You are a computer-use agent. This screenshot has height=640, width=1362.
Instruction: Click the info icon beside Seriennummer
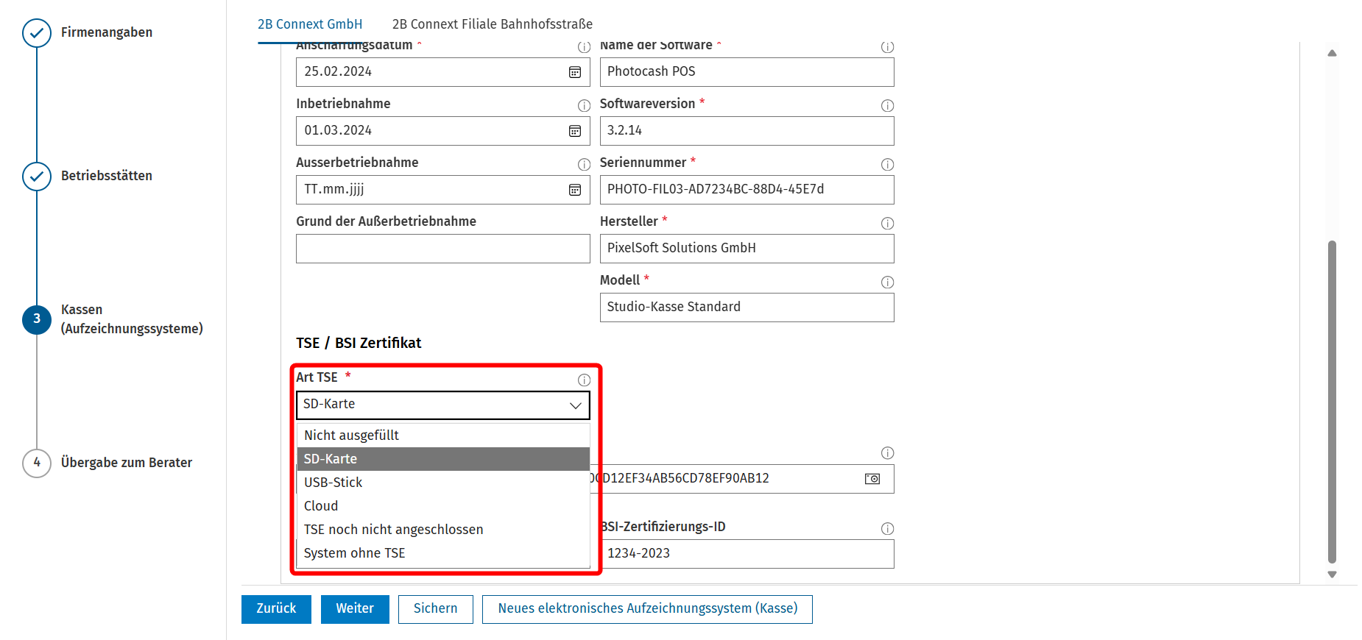[x=887, y=164]
